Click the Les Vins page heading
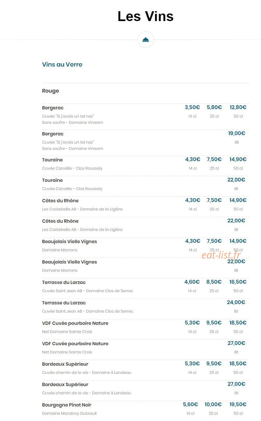The image size is (261, 421). (x=145, y=16)
